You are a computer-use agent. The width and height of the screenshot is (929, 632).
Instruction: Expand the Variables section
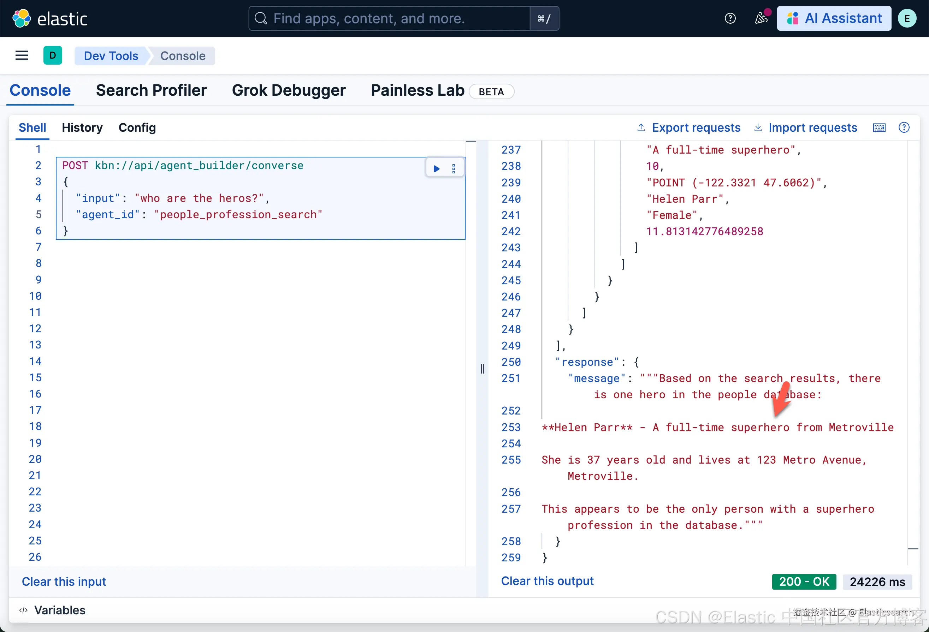(52, 610)
